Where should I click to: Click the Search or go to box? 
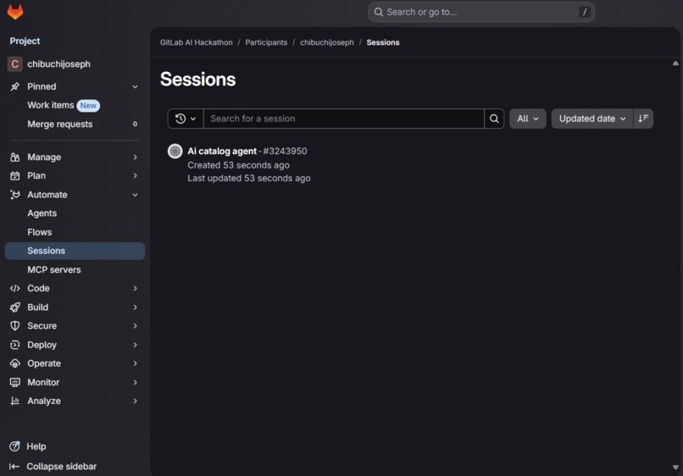click(481, 12)
